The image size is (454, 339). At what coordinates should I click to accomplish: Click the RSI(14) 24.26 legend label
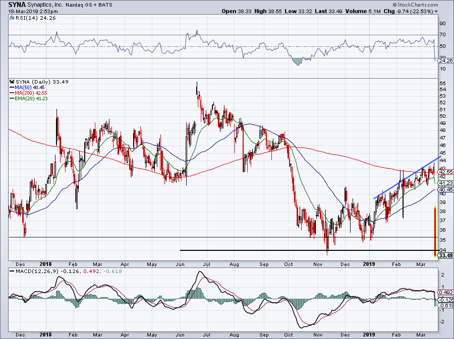pos(36,18)
